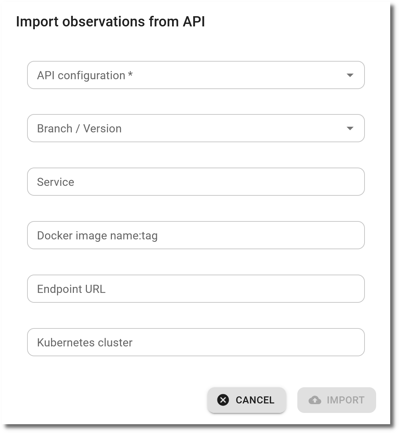Click the Import observations from API title

point(111,21)
